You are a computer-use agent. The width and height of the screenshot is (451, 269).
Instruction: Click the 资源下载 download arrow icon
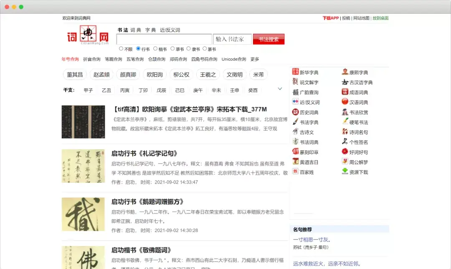(345, 172)
